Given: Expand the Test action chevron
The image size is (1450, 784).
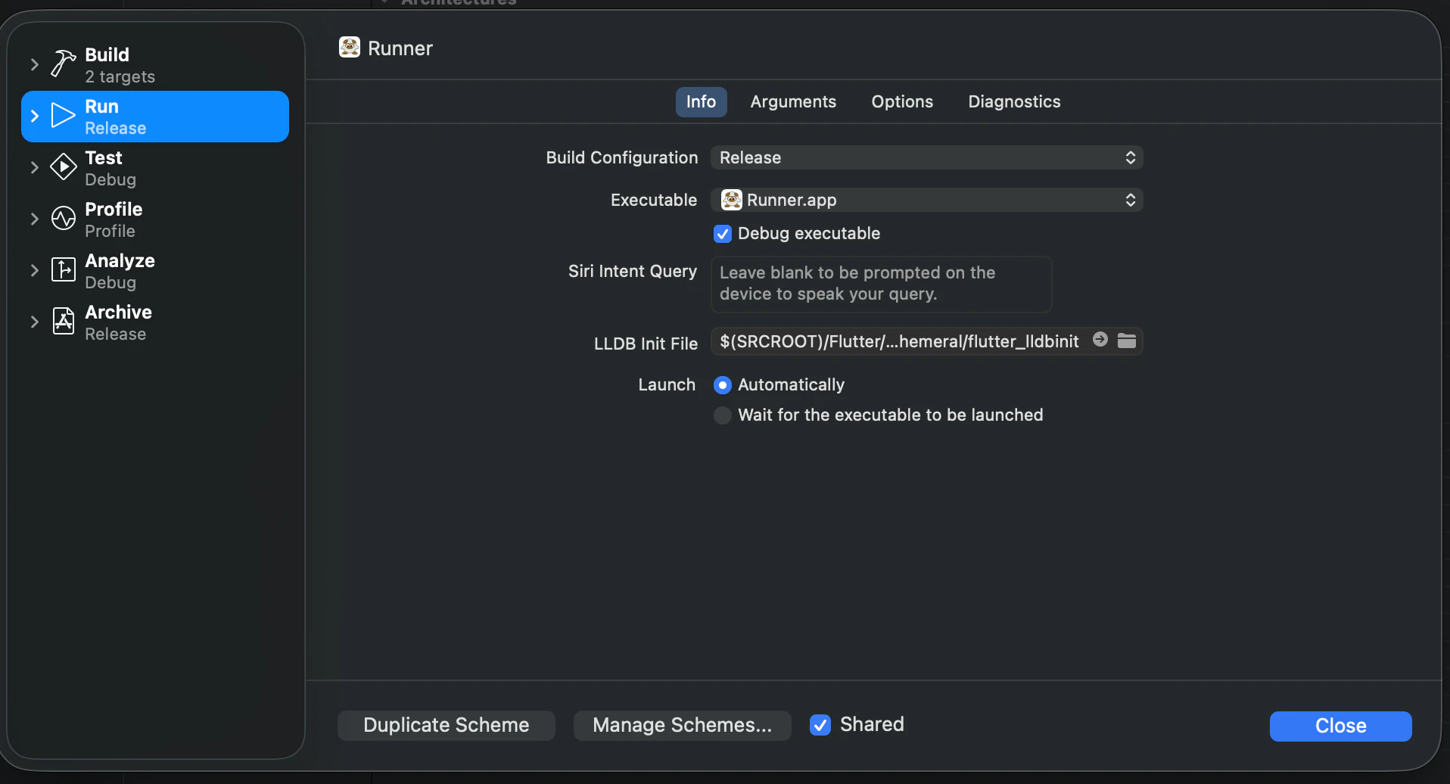Looking at the screenshot, I should [x=34, y=167].
